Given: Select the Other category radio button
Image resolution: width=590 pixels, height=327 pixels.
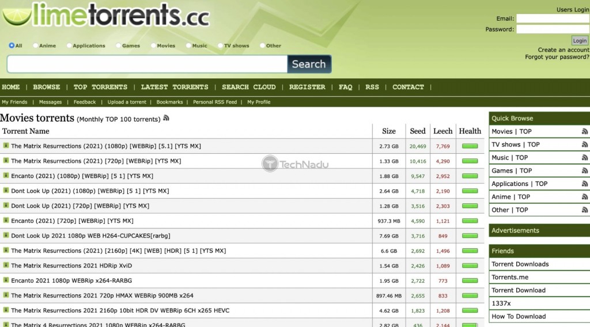Looking at the screenshot, I should click(262, 45).
